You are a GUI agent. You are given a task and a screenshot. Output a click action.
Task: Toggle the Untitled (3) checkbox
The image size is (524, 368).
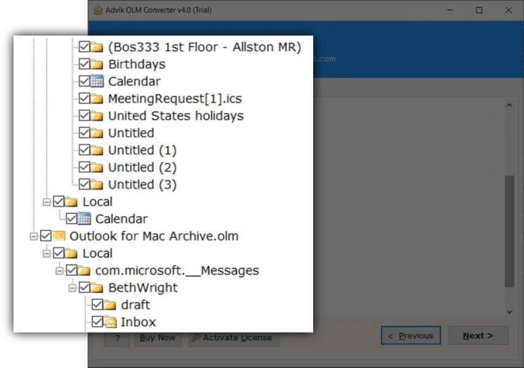[x=84, y=184]
